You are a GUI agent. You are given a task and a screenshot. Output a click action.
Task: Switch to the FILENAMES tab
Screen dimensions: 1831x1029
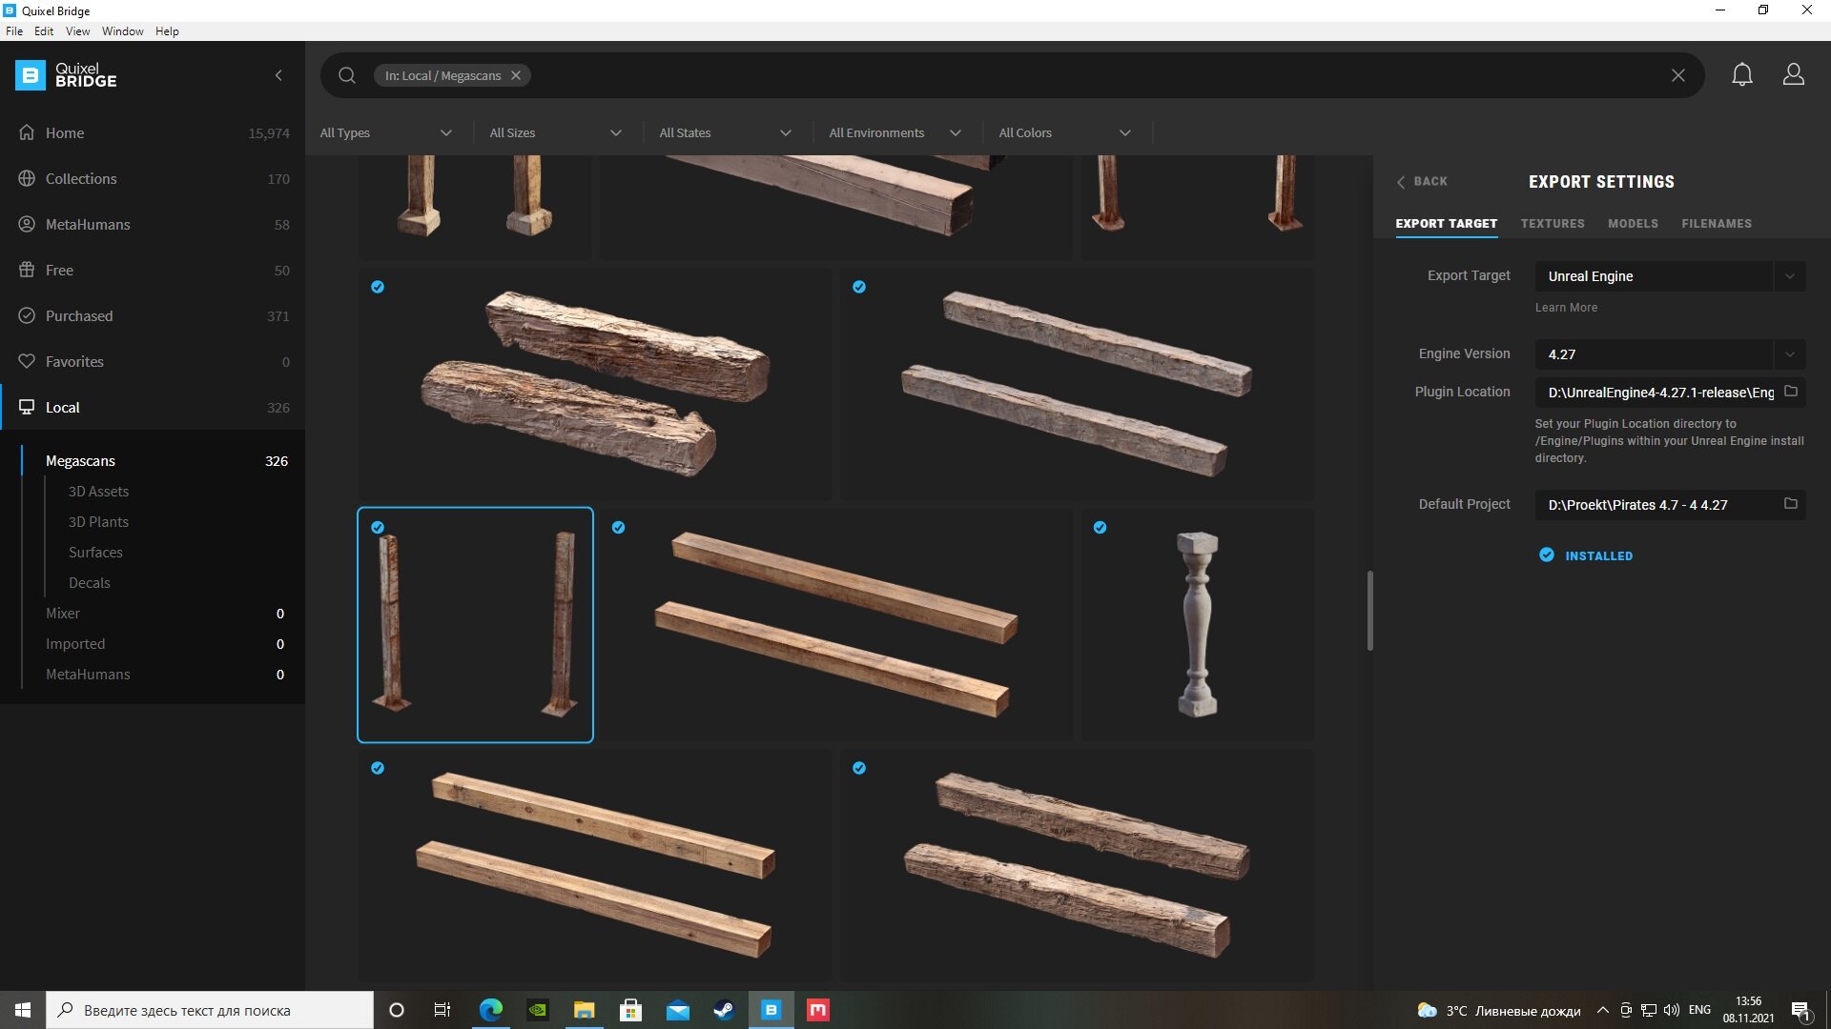pos(1717,224)
